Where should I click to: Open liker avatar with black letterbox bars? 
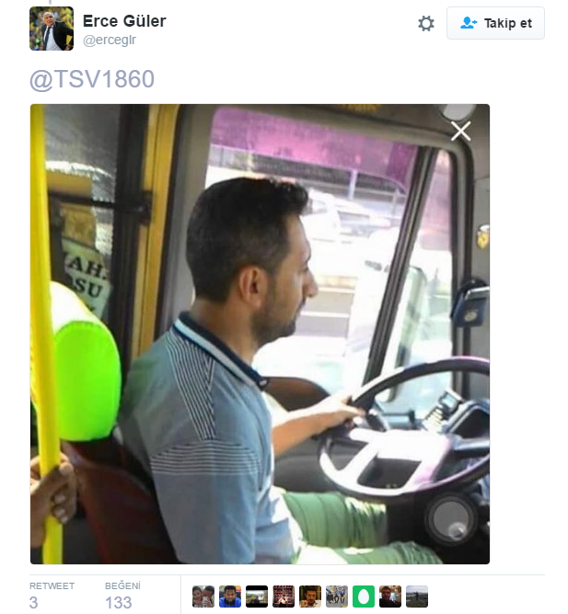(257, 597)
